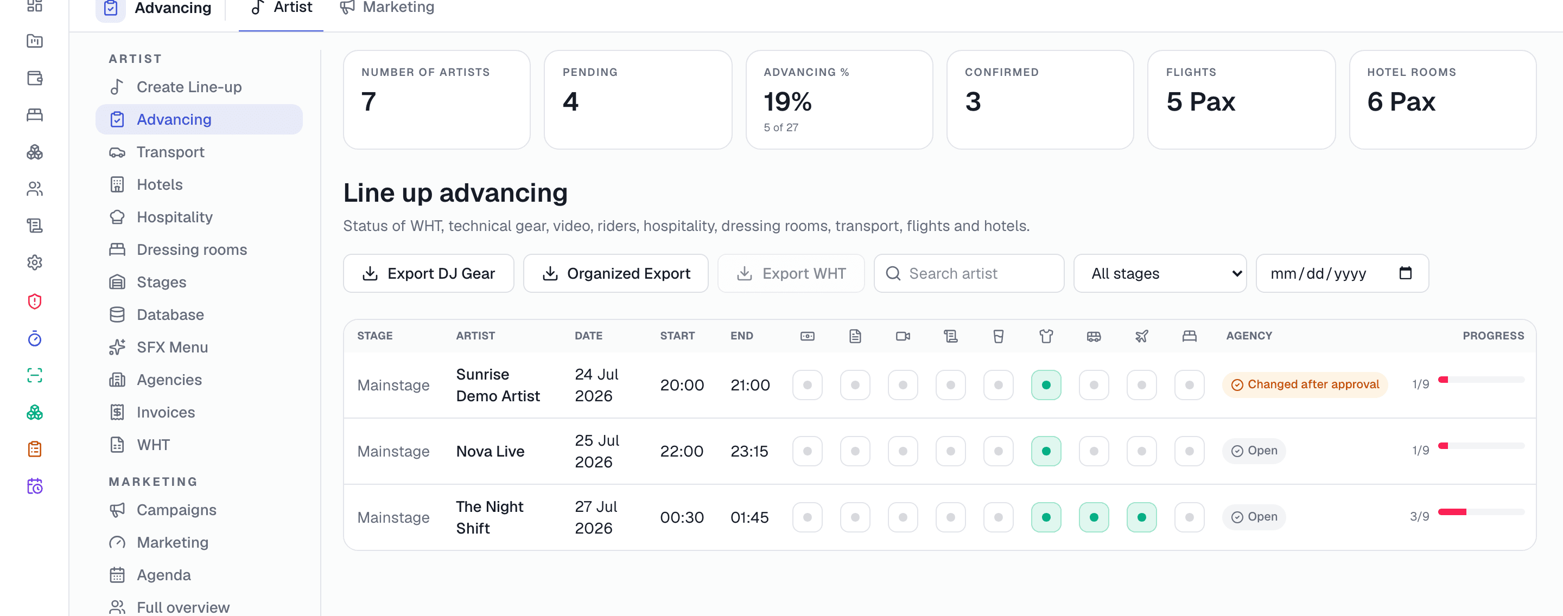Open the calendar picker icon in date field
Screen dimensions: 1563x616
[x=1405, y=273]
